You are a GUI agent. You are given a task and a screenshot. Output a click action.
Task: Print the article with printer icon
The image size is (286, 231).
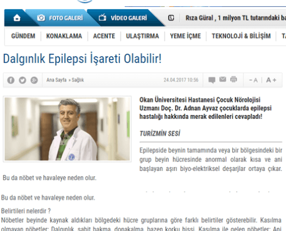(233, 79)
